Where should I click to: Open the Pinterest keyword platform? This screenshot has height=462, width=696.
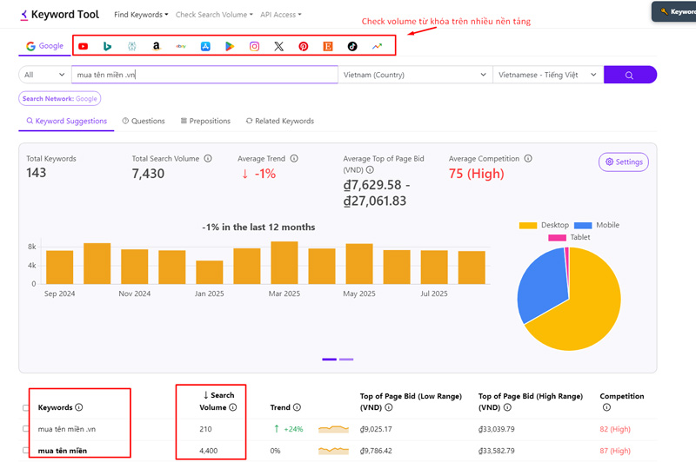point(303,46)
